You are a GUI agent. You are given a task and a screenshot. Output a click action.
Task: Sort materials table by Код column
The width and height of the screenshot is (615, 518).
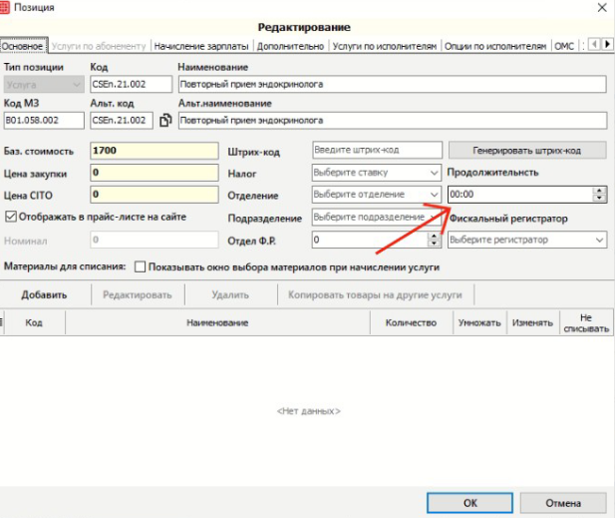coord(34,322)
